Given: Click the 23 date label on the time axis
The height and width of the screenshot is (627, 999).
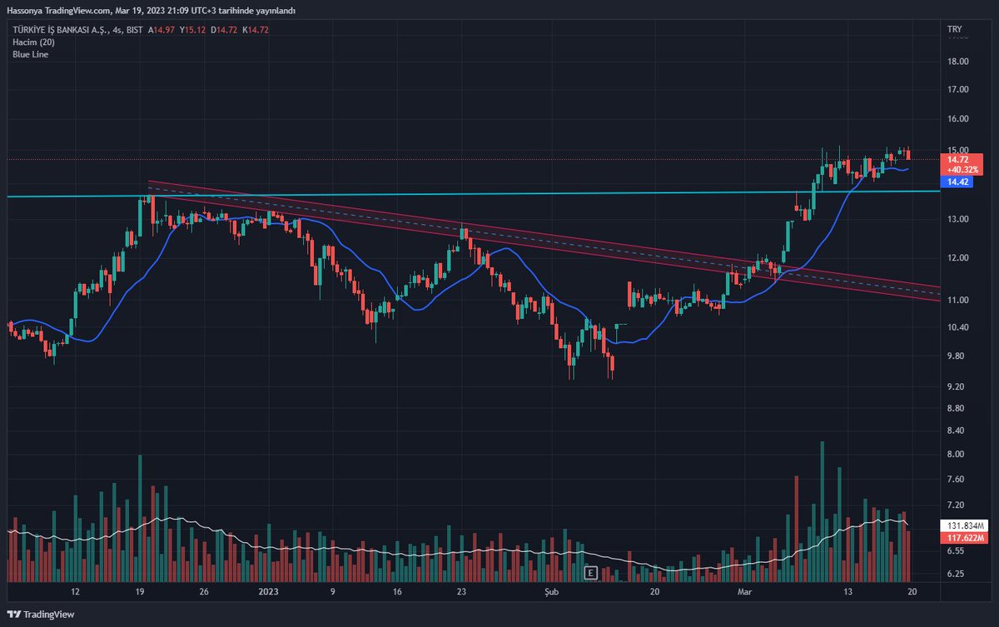Looking at the screenshot, I should (x=462, y=592).
